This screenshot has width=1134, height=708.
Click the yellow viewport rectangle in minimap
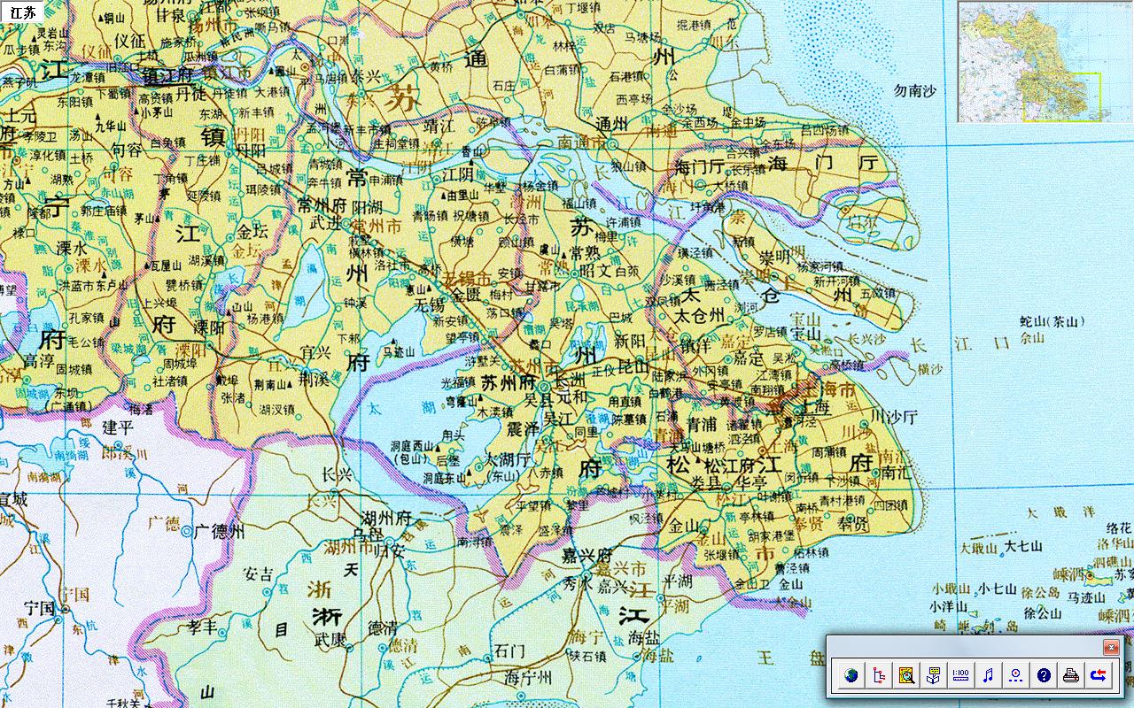1061,97
